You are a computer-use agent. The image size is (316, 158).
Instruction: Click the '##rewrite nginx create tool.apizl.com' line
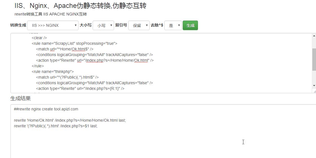46,109
